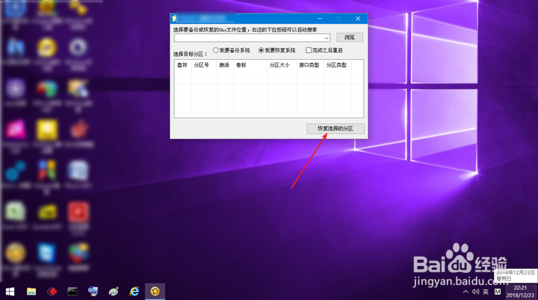Viewport: 538px width, 300px height.
Task: Open File Explorer from the taskbar
Action: click(x=31, y=292)
